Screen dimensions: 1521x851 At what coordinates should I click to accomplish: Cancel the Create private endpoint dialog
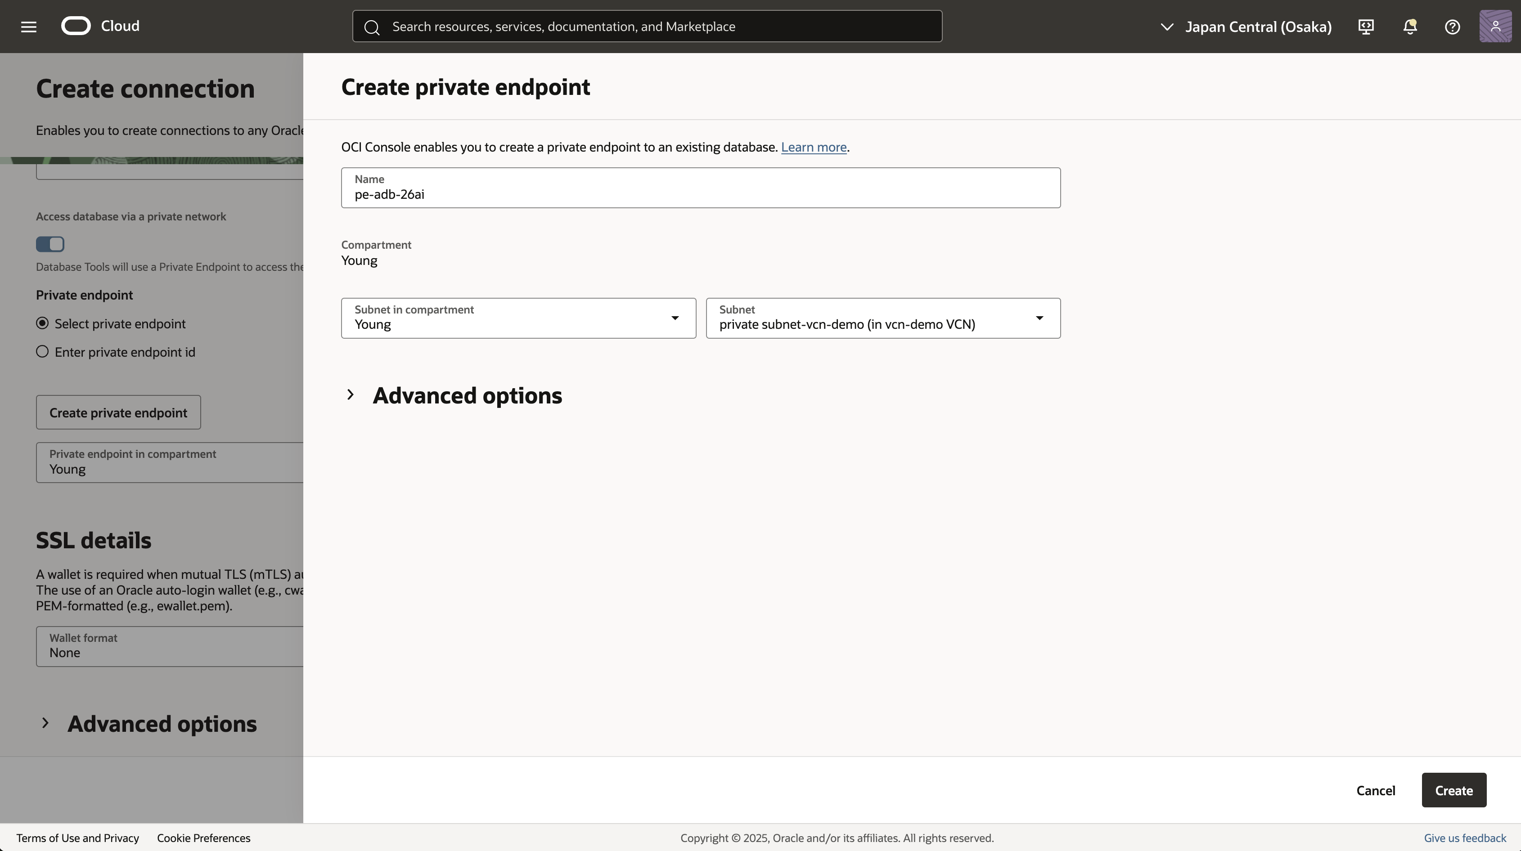coord(1375,790)
